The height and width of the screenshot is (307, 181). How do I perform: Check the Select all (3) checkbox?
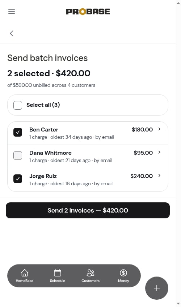18,105
